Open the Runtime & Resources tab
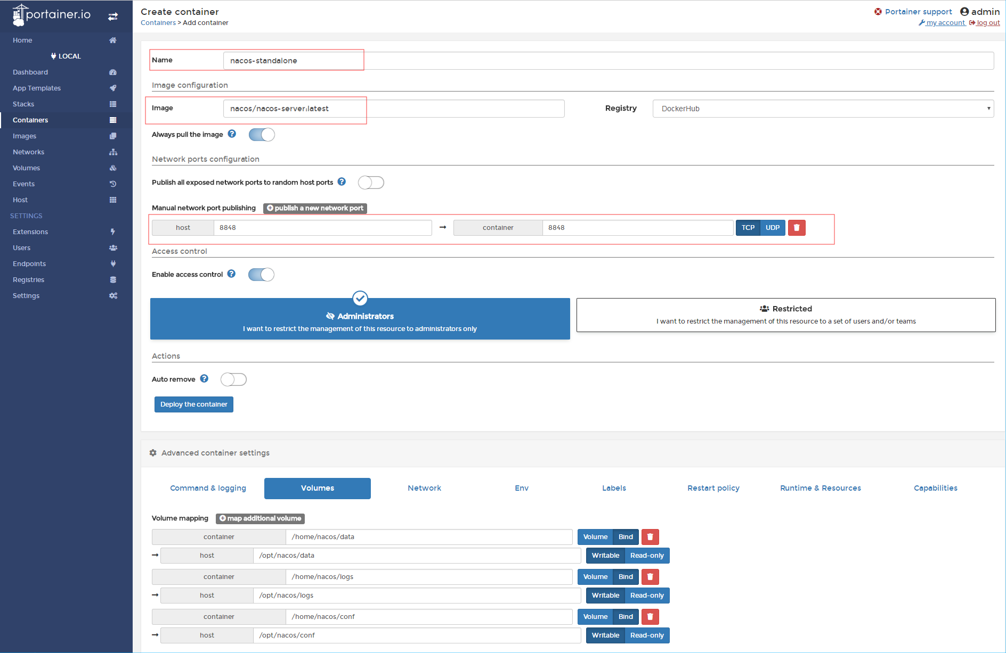This screenshot has height=653, width=1006. point(821,489)
